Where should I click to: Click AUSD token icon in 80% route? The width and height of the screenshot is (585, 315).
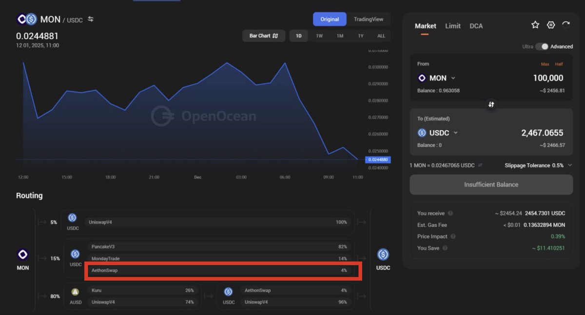coord(75,292)
